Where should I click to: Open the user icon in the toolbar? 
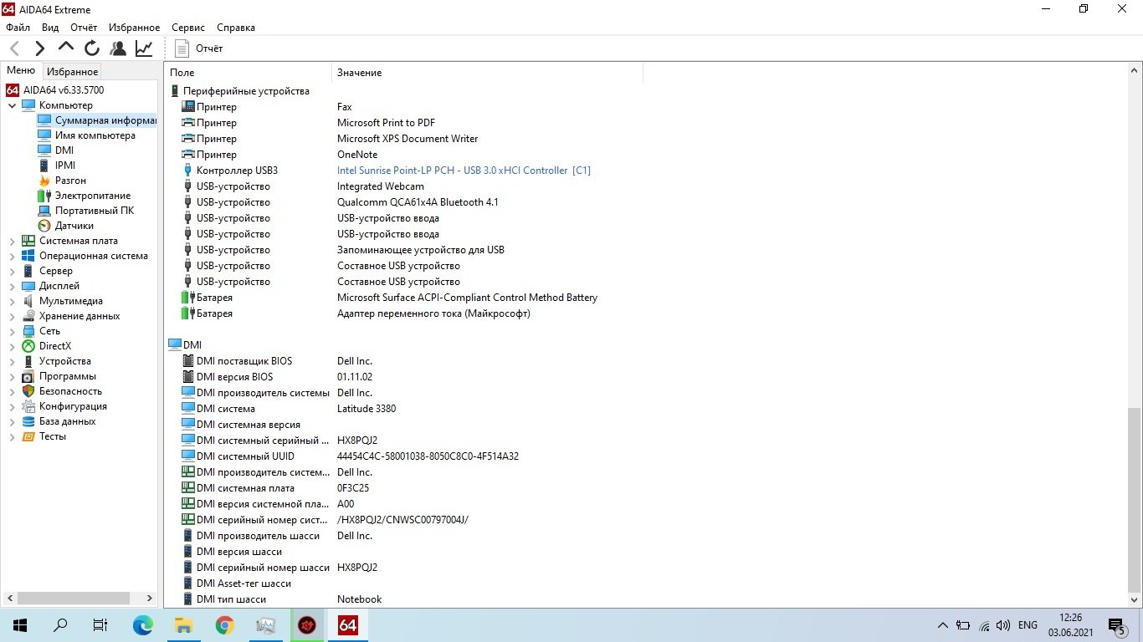click(118, 48)
